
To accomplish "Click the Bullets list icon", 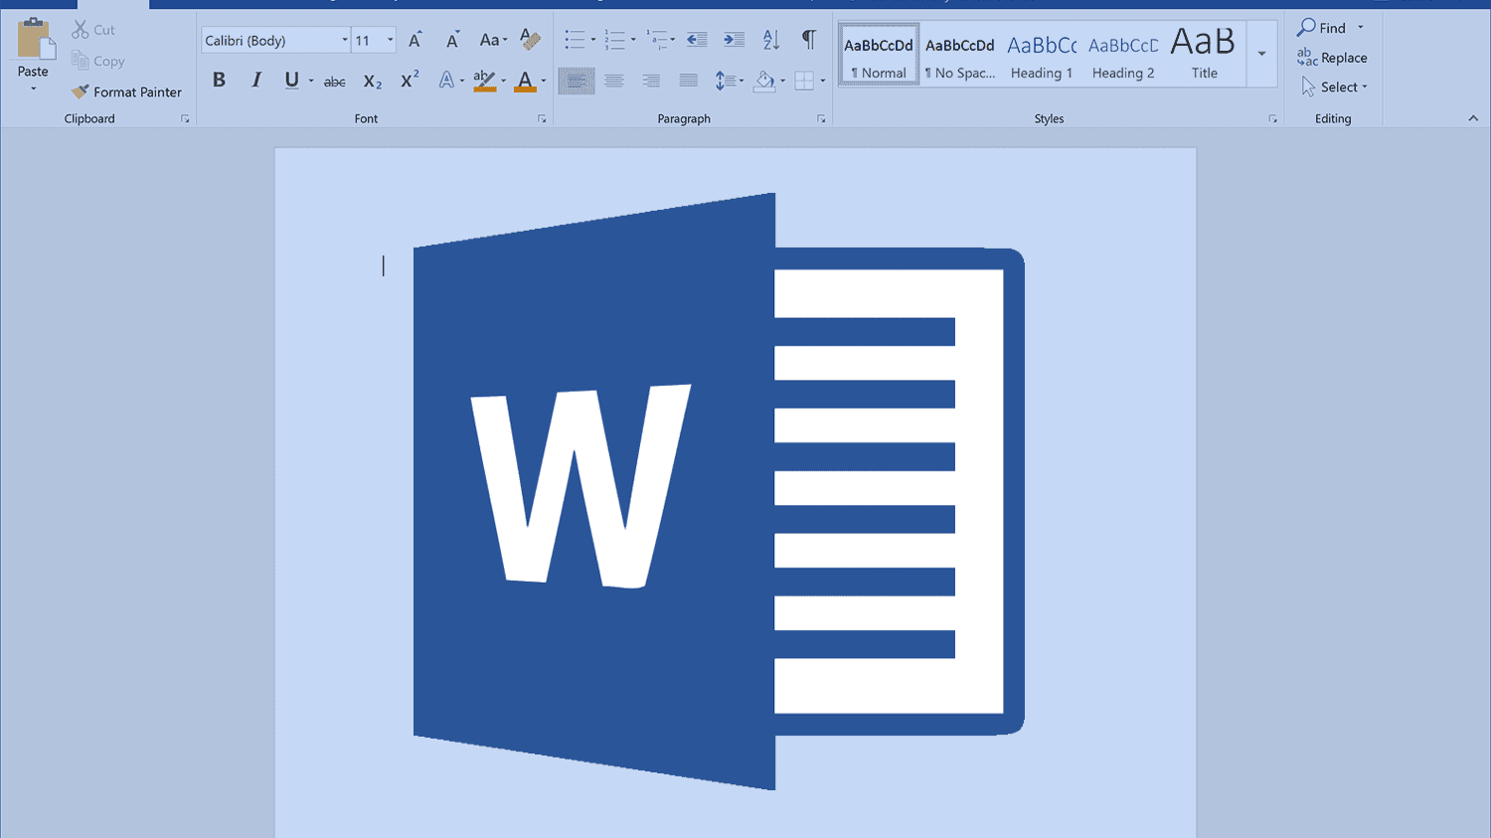I will [575, 40].
